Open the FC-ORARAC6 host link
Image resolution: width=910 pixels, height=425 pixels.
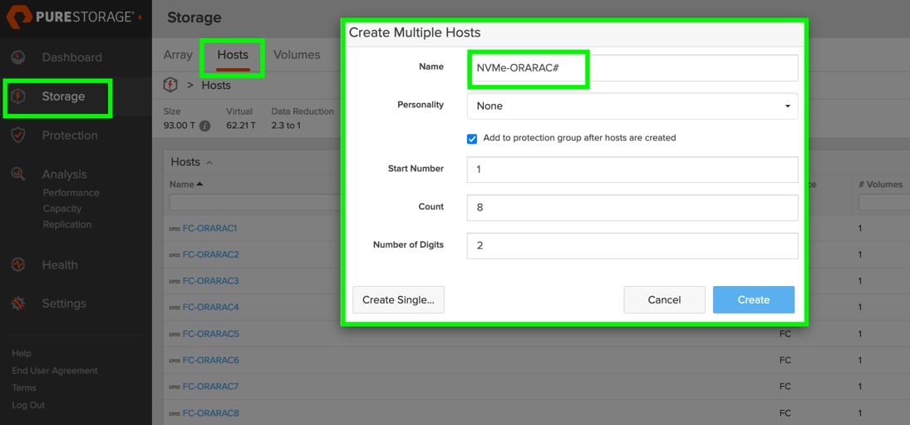point(210,360)
